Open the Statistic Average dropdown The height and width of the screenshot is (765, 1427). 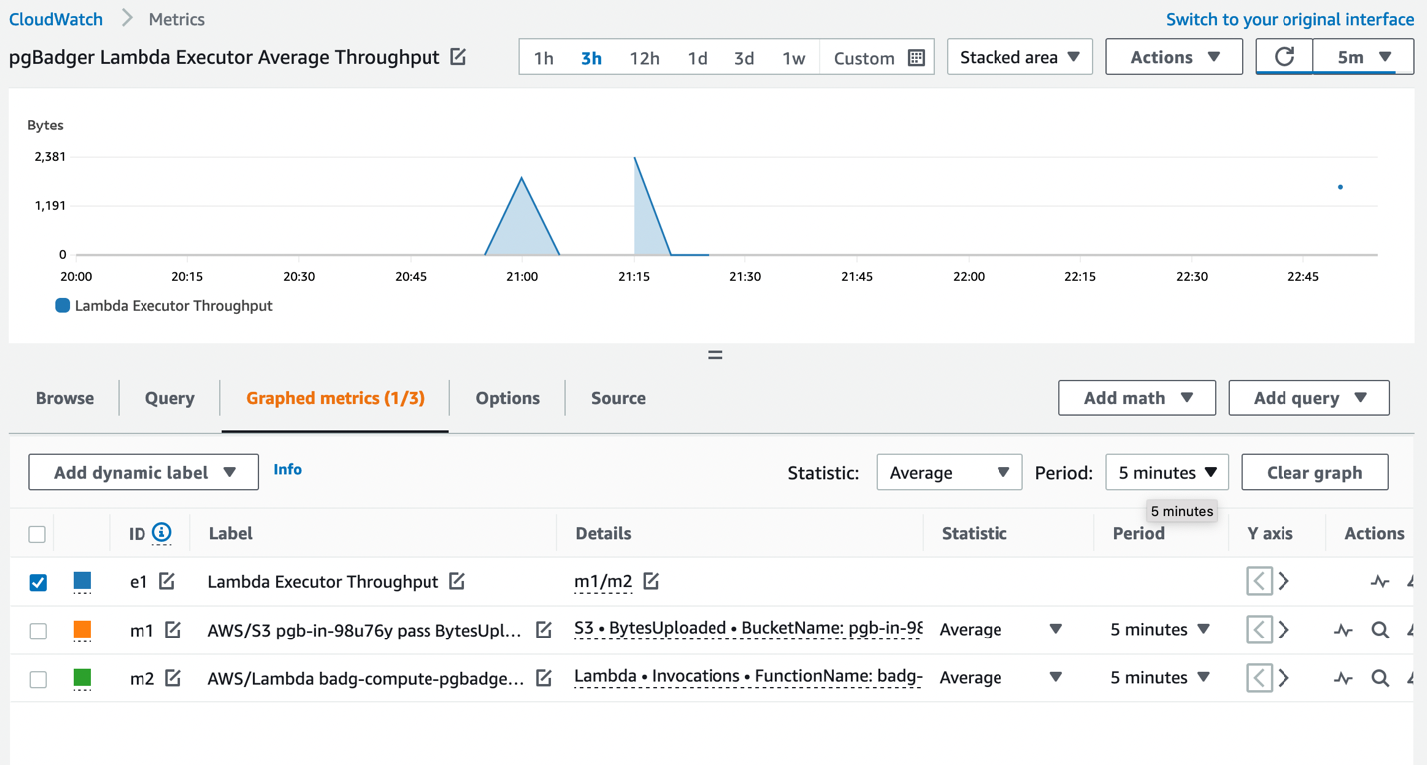pyautogui.click(x=949, y=472)
